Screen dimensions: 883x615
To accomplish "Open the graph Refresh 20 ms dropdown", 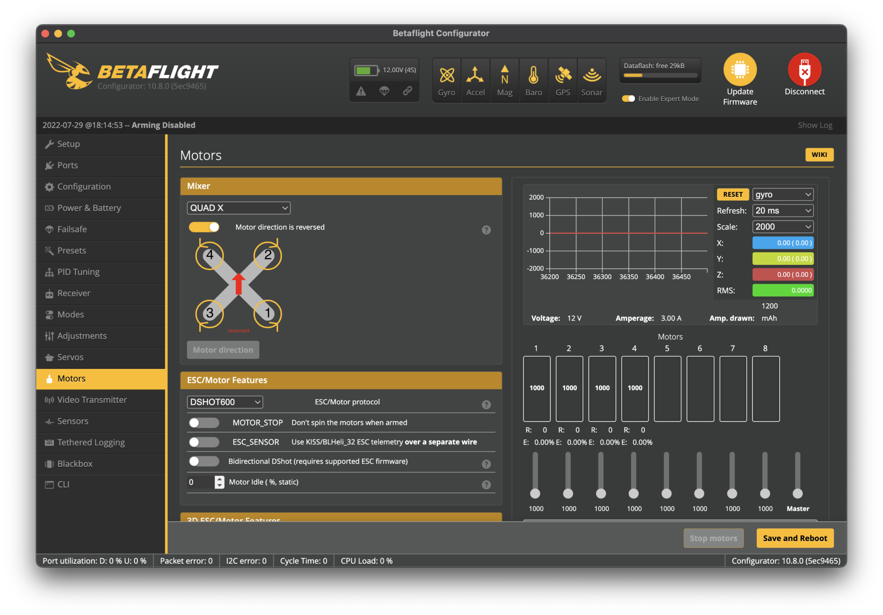I will tap(783, 210).
